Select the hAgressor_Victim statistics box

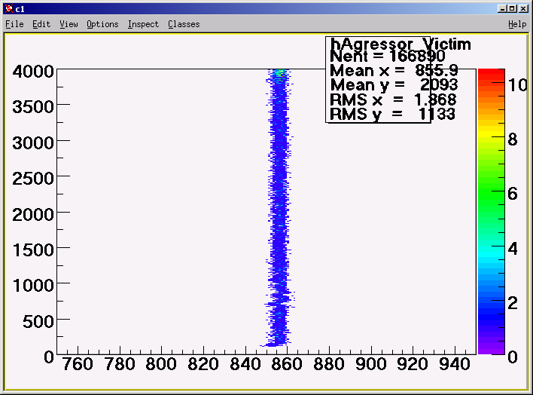tap(378, 80)
